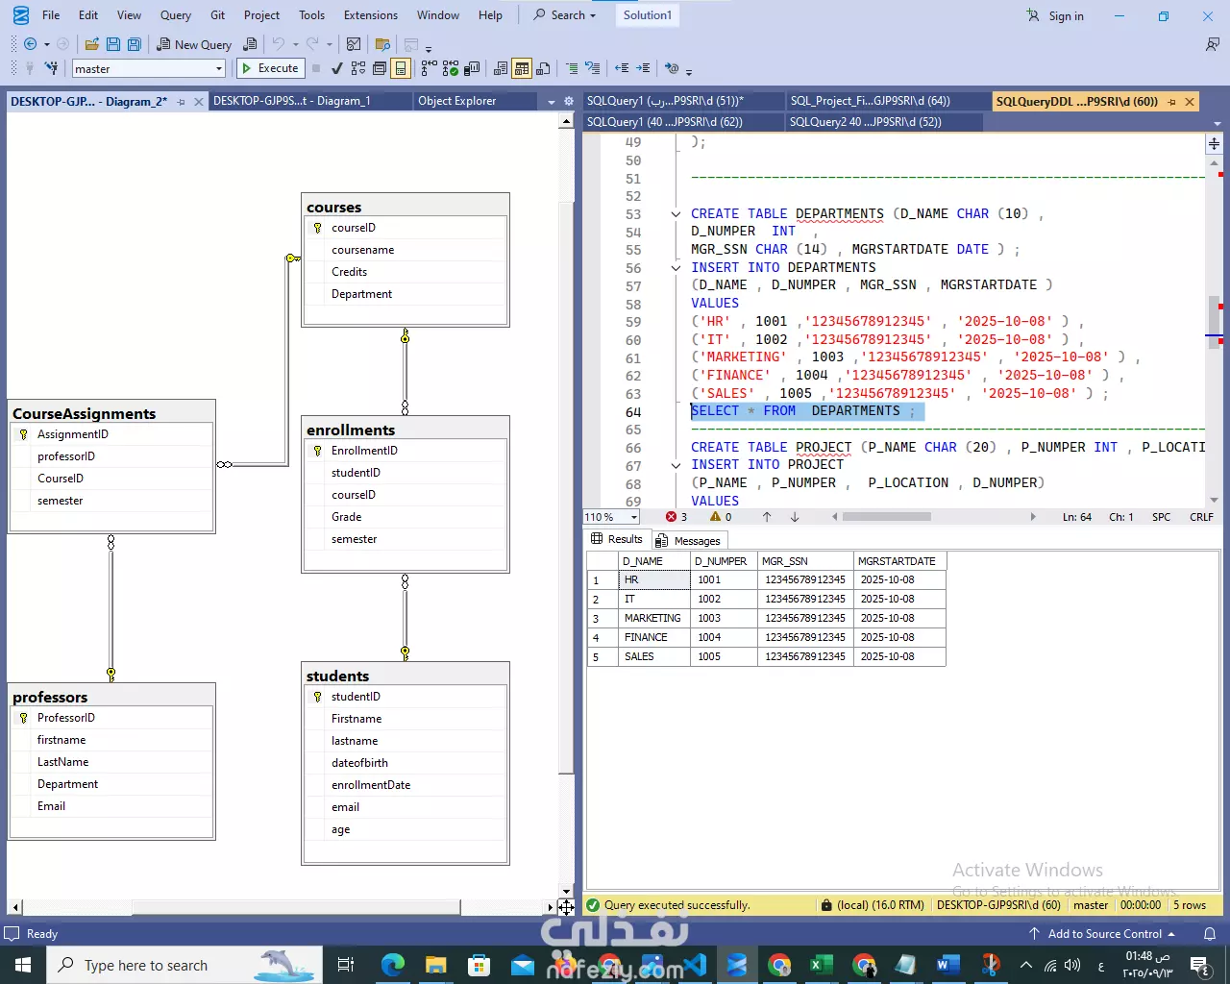Screen dimensions: 1230x984
Task: Display the estimated execution plan
Action: pyautogui.click(x=358, y=68)
